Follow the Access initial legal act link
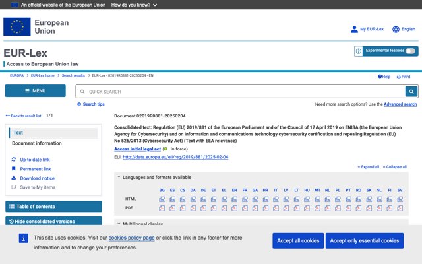422x264 pixels. pos(138,148)
